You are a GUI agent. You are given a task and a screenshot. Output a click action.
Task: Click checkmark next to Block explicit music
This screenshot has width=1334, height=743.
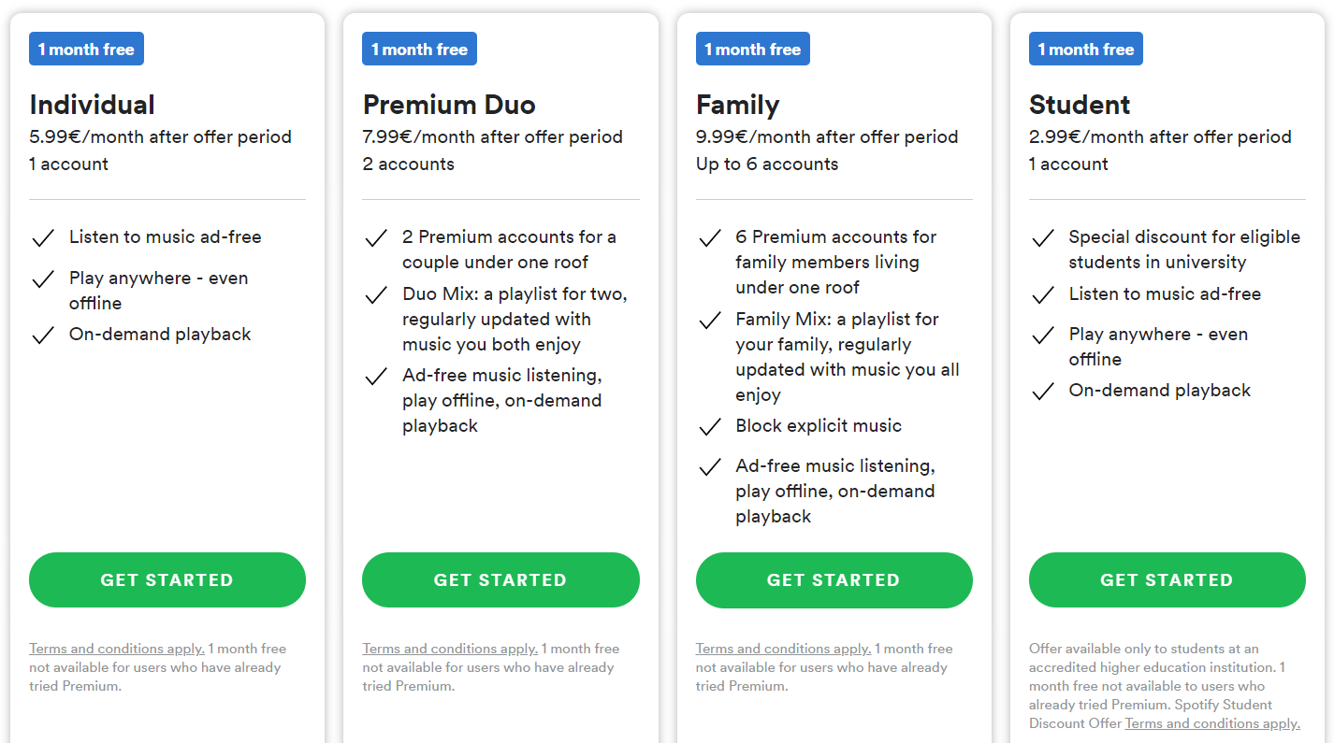710,427
